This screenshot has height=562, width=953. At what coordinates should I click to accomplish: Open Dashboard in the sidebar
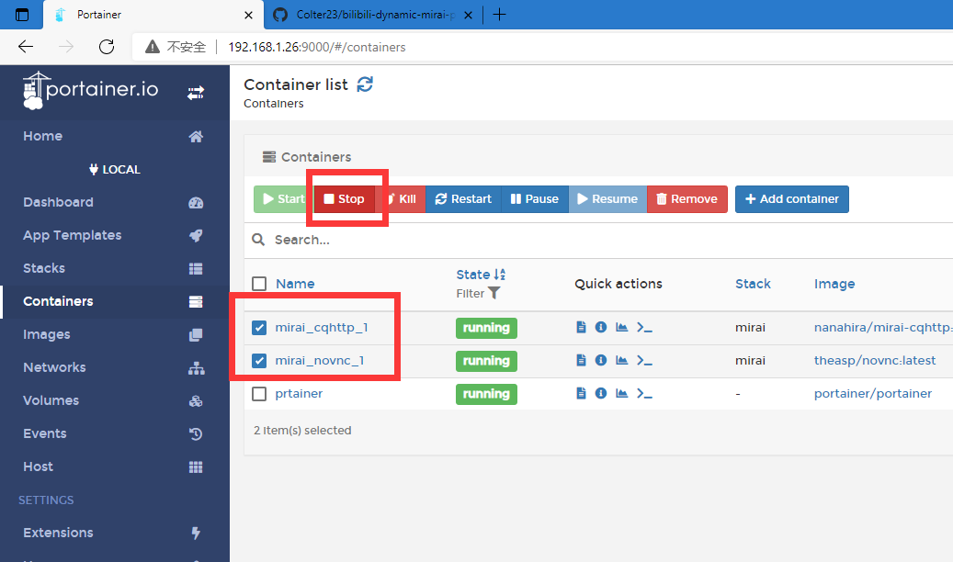[114, 202]
